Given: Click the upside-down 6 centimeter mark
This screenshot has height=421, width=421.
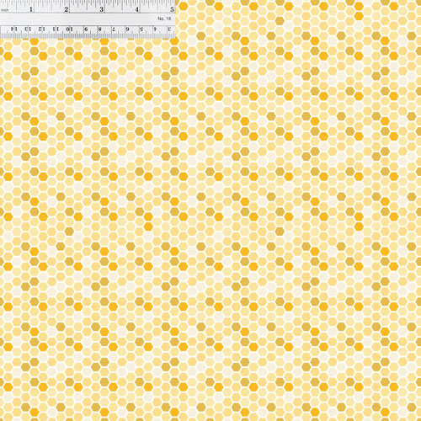Looking at the screenshot, I should pos(128,29).
